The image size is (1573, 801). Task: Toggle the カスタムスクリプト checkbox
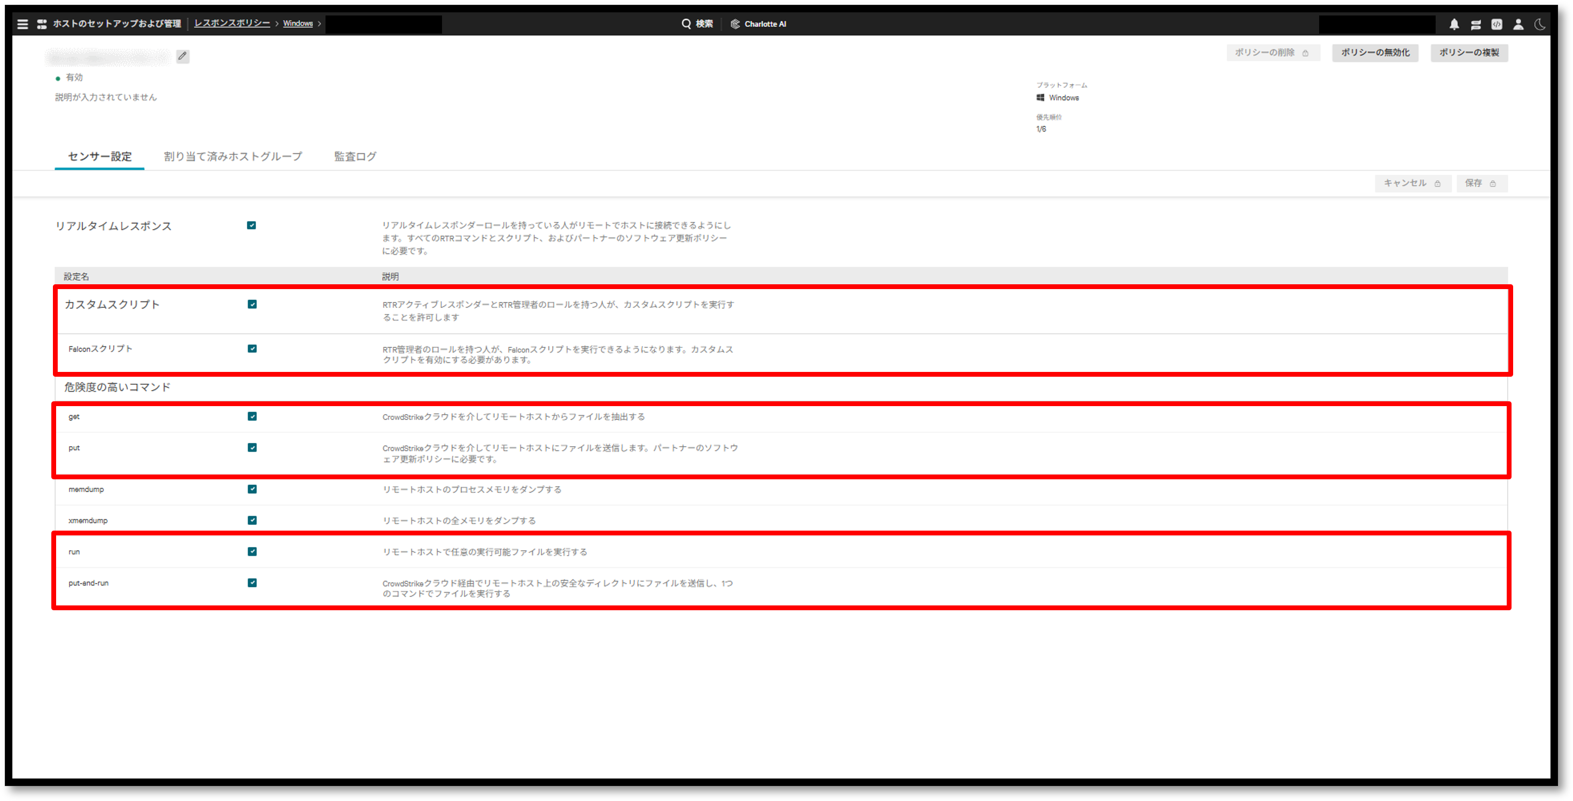[252, 304]
